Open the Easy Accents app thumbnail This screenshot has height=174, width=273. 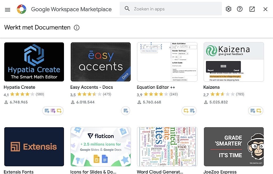coord(101,62)
